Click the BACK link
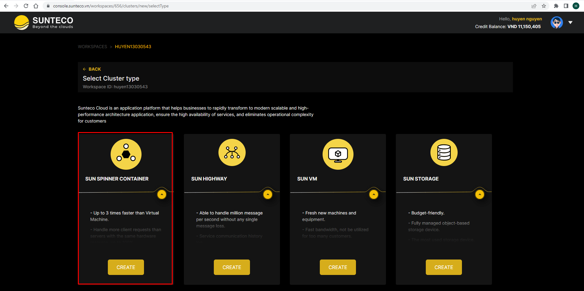This screenshot has height=291, width=584. pos(91,69)
